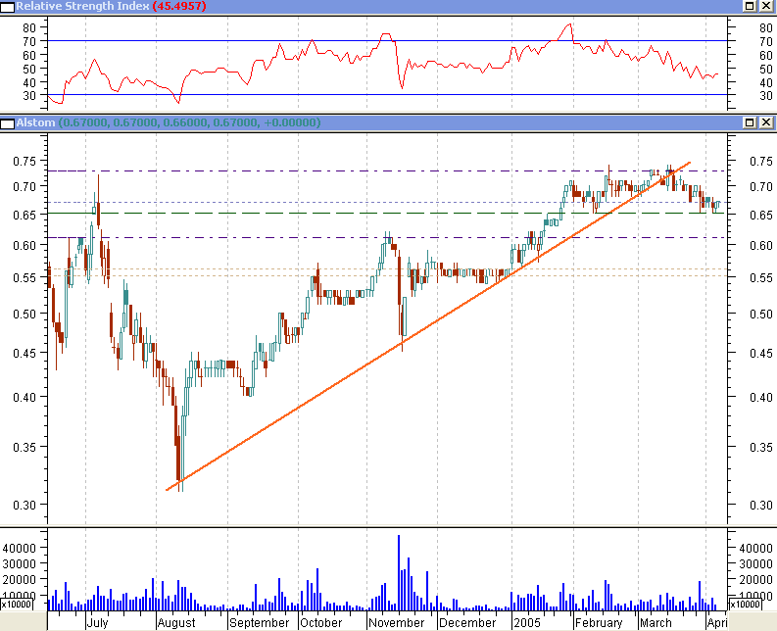Select the green dashed line at 0.65
Viewport: 777px width, 631px height.
(x=386, y=214)
